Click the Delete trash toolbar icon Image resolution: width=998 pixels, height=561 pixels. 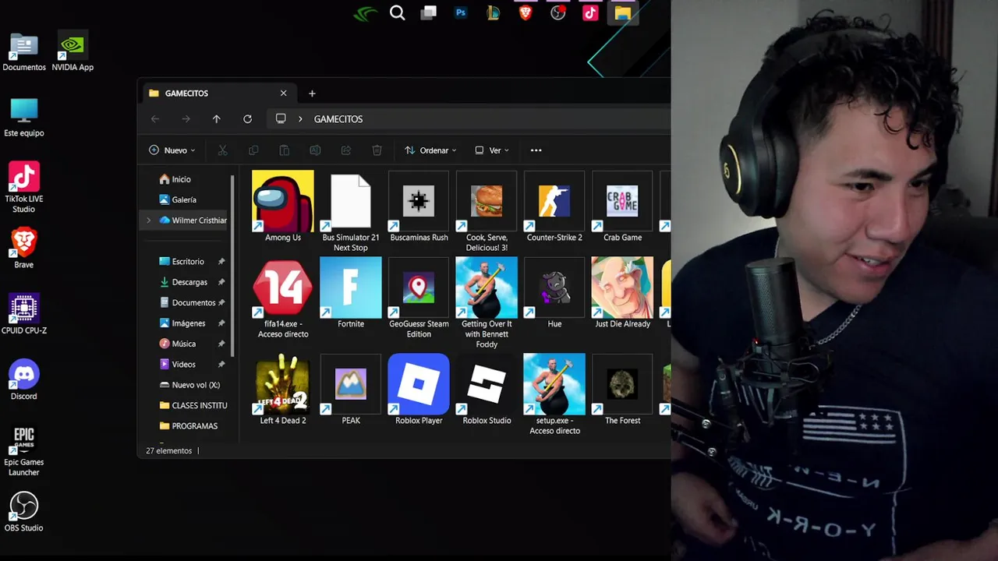pos(377,150)
